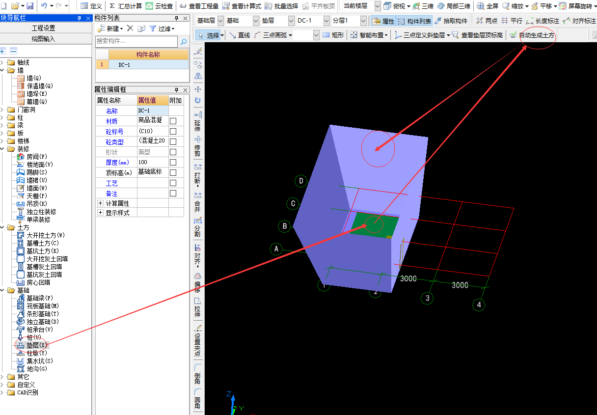Viewport: 597px width, 415px height.
Task: Check the 厚度(mm) additional checkbox
Action: (173, 162)
